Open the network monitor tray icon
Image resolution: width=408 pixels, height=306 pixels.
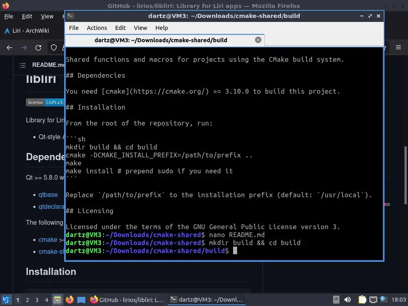coord(373,300)
